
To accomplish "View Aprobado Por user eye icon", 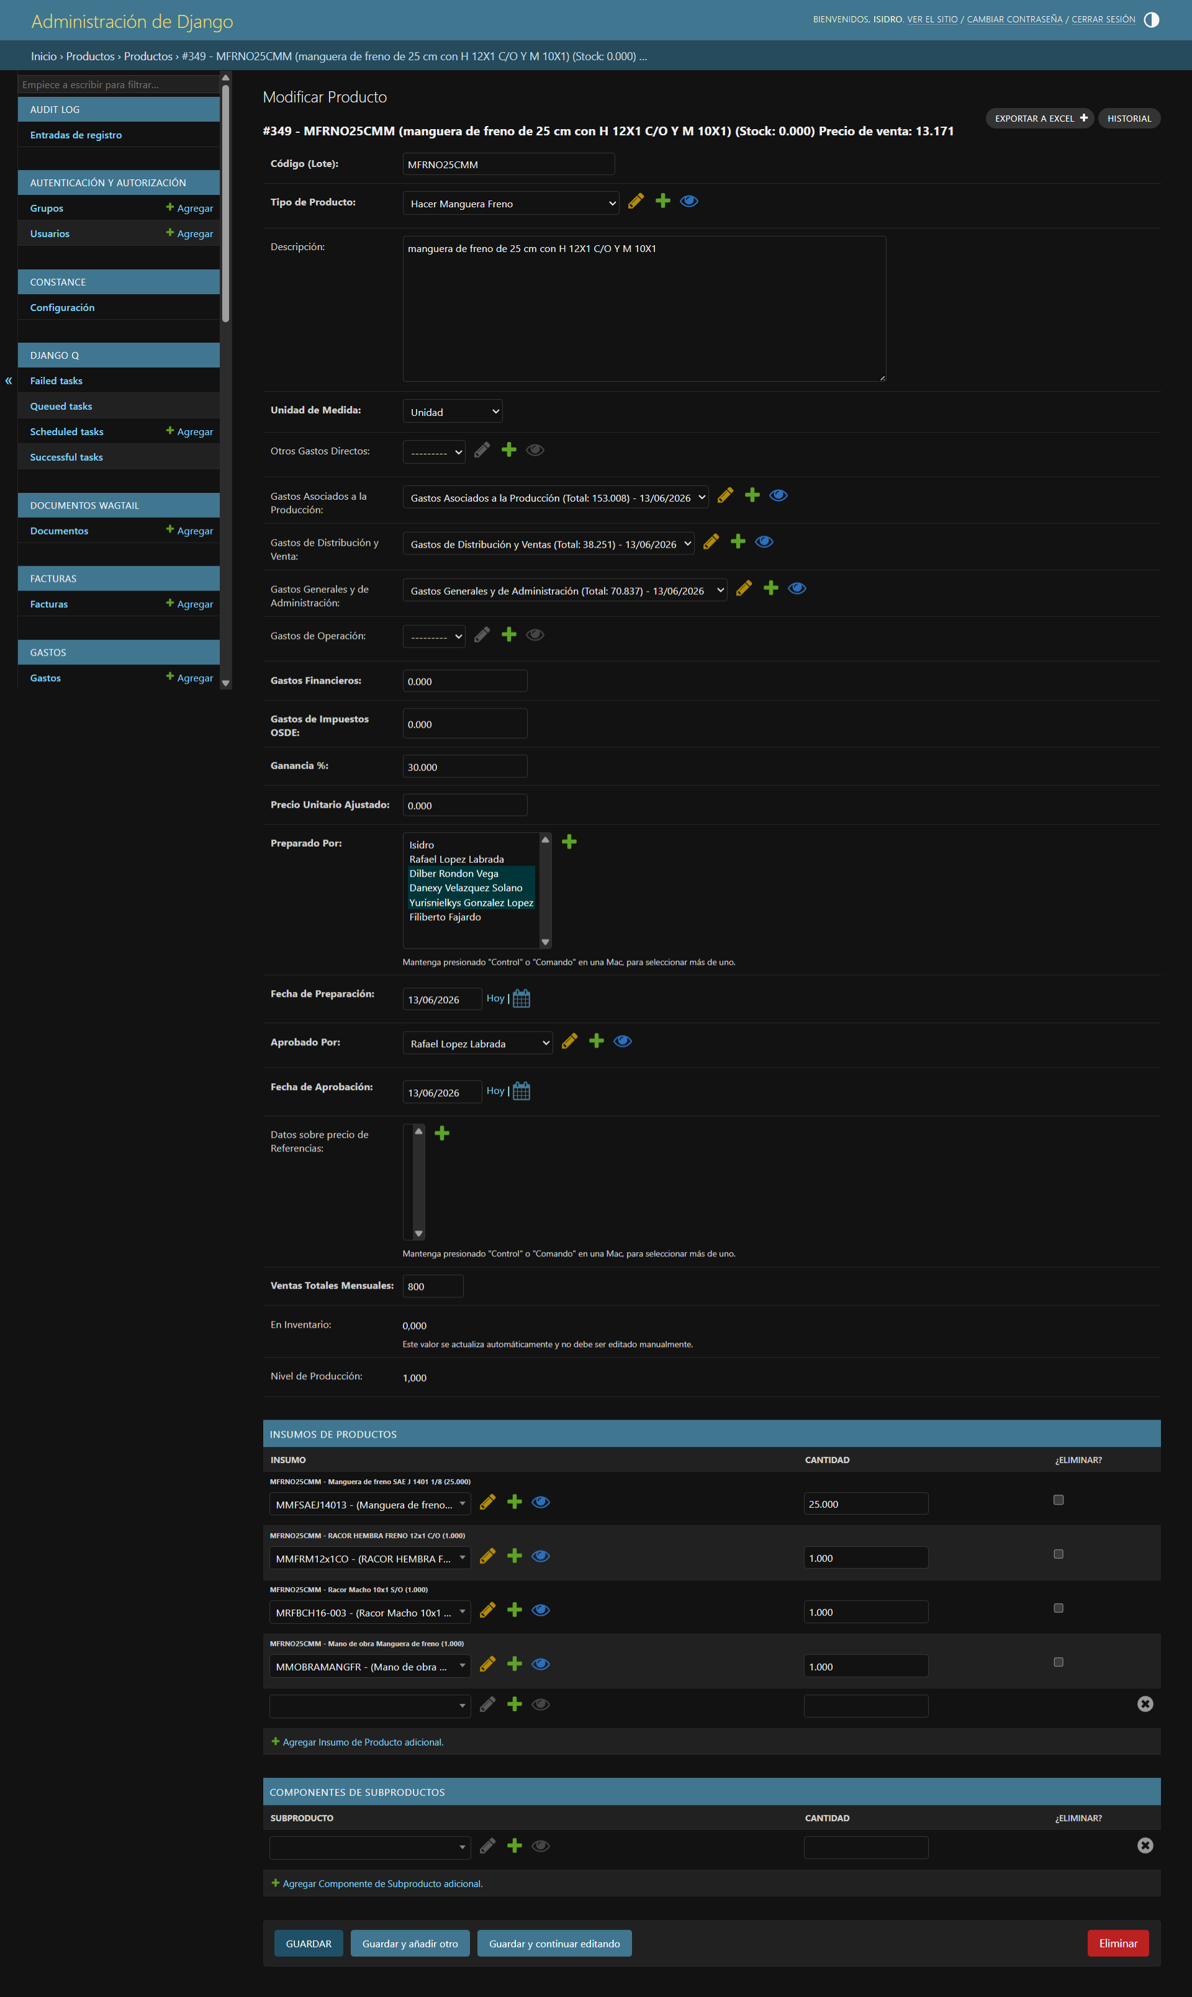I will (623, 1042).
